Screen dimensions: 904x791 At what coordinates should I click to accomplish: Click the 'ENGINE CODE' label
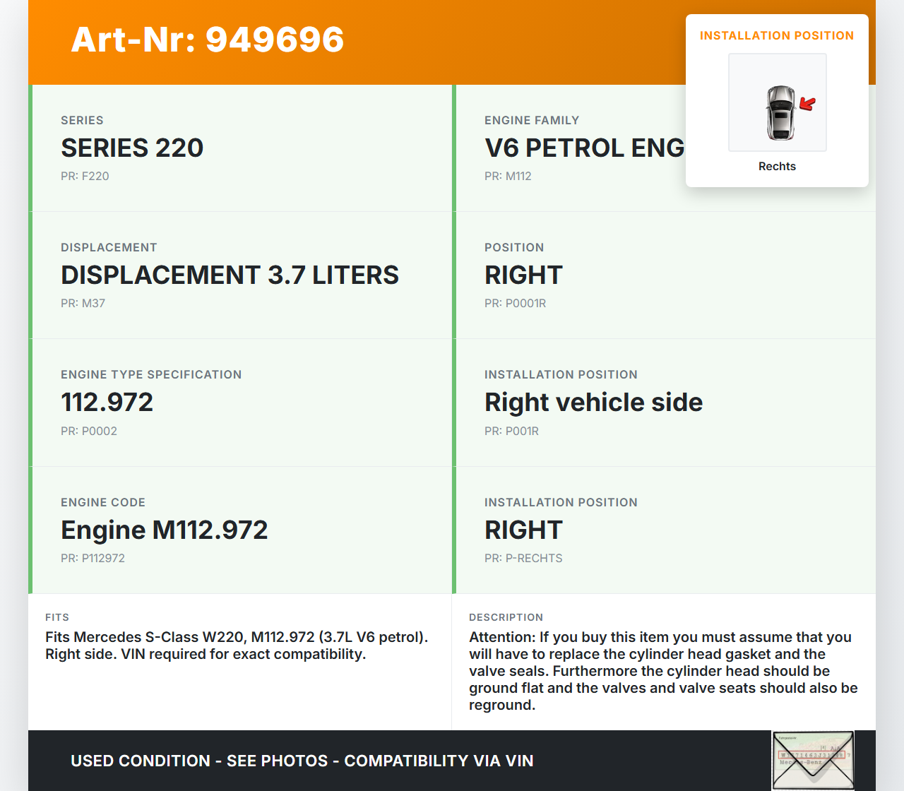(103, 502)
